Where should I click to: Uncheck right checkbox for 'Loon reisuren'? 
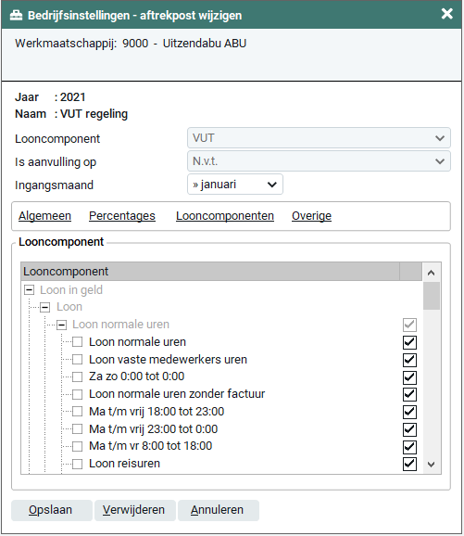tap(409, 464)
